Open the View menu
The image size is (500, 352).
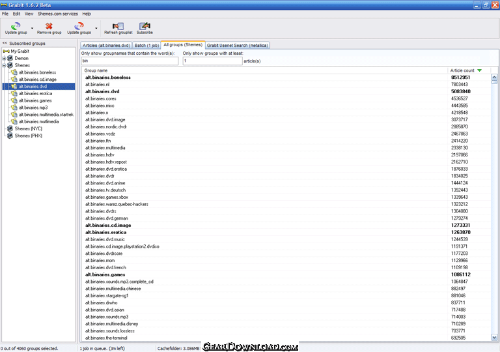coord(29,14)
